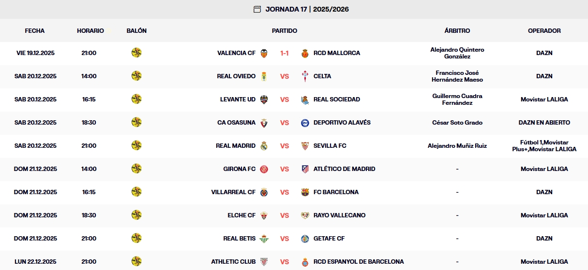Click the DAZN EN ABIERTO operator text
The height and width of the screenshot is (270, 588).
[544, 123]
